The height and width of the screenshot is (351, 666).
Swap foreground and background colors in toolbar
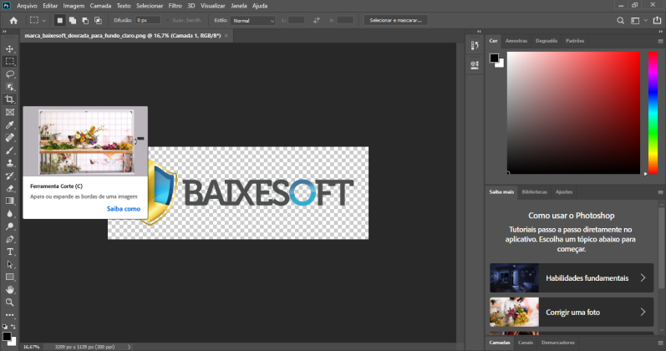(x=13, y=327)
